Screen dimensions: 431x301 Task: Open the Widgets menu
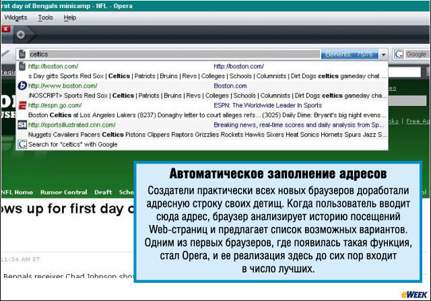[x=15, y=18]
